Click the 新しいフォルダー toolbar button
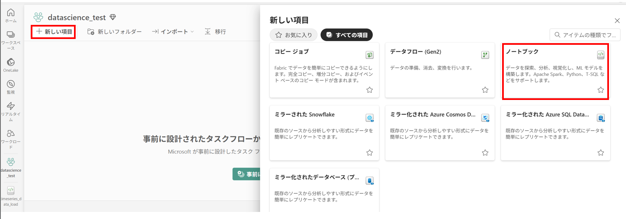626x219 pixels. [x=115, y=32]
